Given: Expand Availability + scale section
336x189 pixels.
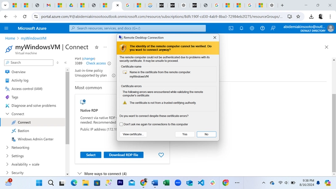Looking at the screenshot, I should point(7,164).
